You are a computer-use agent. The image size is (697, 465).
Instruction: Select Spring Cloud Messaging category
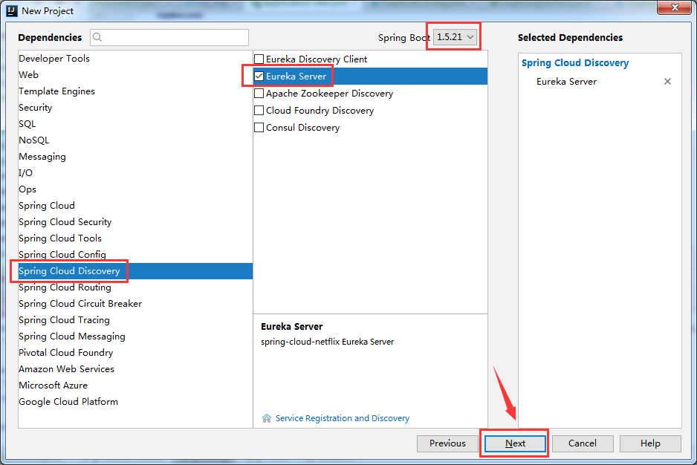[135, 336]
